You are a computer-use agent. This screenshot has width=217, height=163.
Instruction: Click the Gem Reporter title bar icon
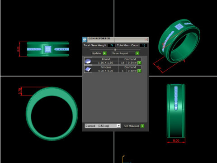85,39
